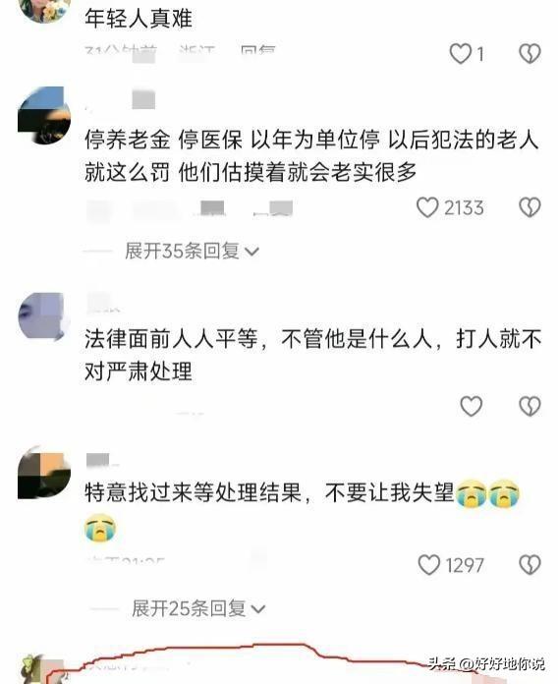Open avatar of '法律面前人人平等' commenter
Image resolution: width=558 pixels, height=684 pixels.
(x=44, y=316)
